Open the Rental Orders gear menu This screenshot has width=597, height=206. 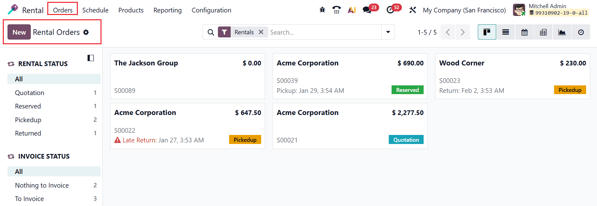[86, 32]
